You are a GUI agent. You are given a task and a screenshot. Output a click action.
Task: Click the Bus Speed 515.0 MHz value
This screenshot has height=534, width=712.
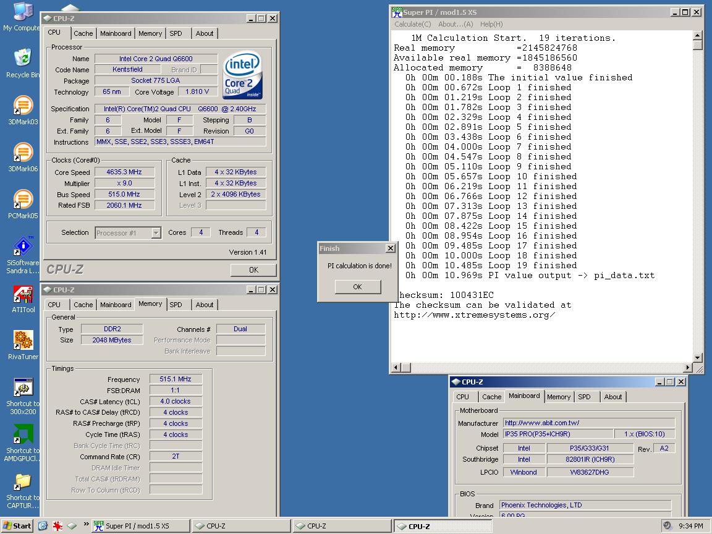[x=124, y=194]
